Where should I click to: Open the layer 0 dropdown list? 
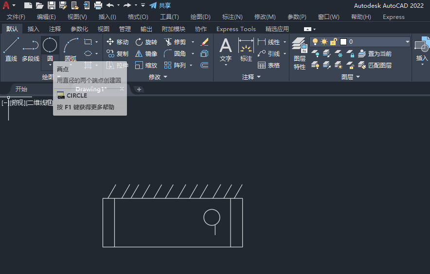click(x=407, y=42)
